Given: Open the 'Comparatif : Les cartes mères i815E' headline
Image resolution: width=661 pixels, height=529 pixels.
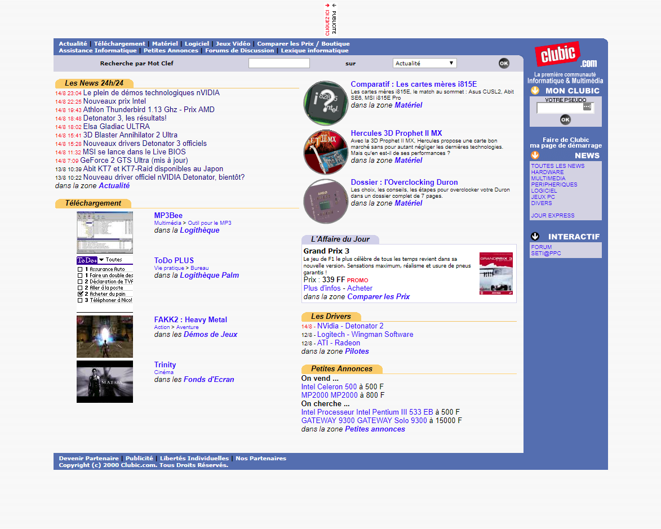Looking at the screenshot, I should 414,85.
